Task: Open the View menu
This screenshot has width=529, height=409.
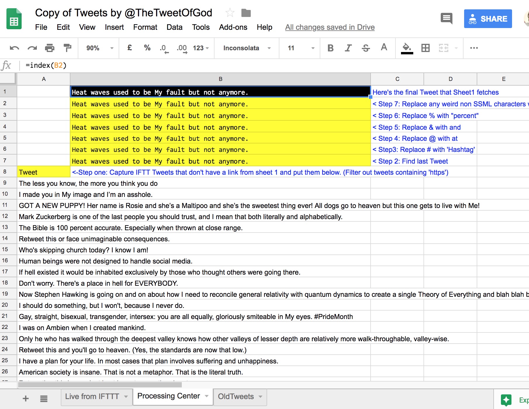Action: (87, 27)
